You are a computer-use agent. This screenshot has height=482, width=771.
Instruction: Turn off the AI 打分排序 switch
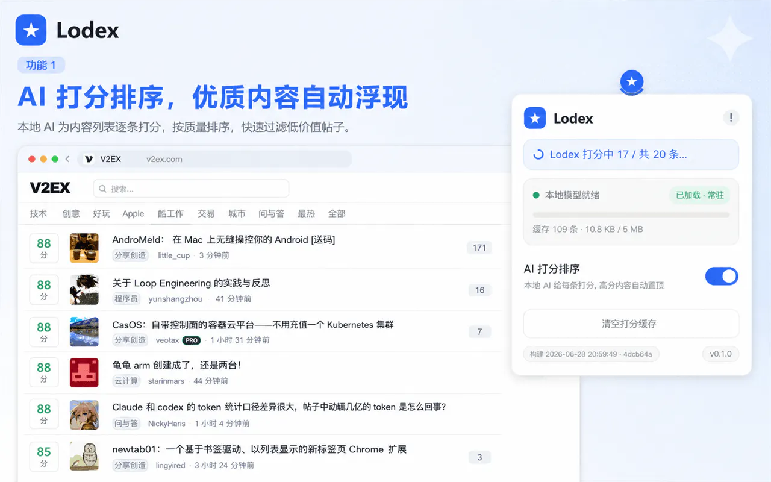722,277
